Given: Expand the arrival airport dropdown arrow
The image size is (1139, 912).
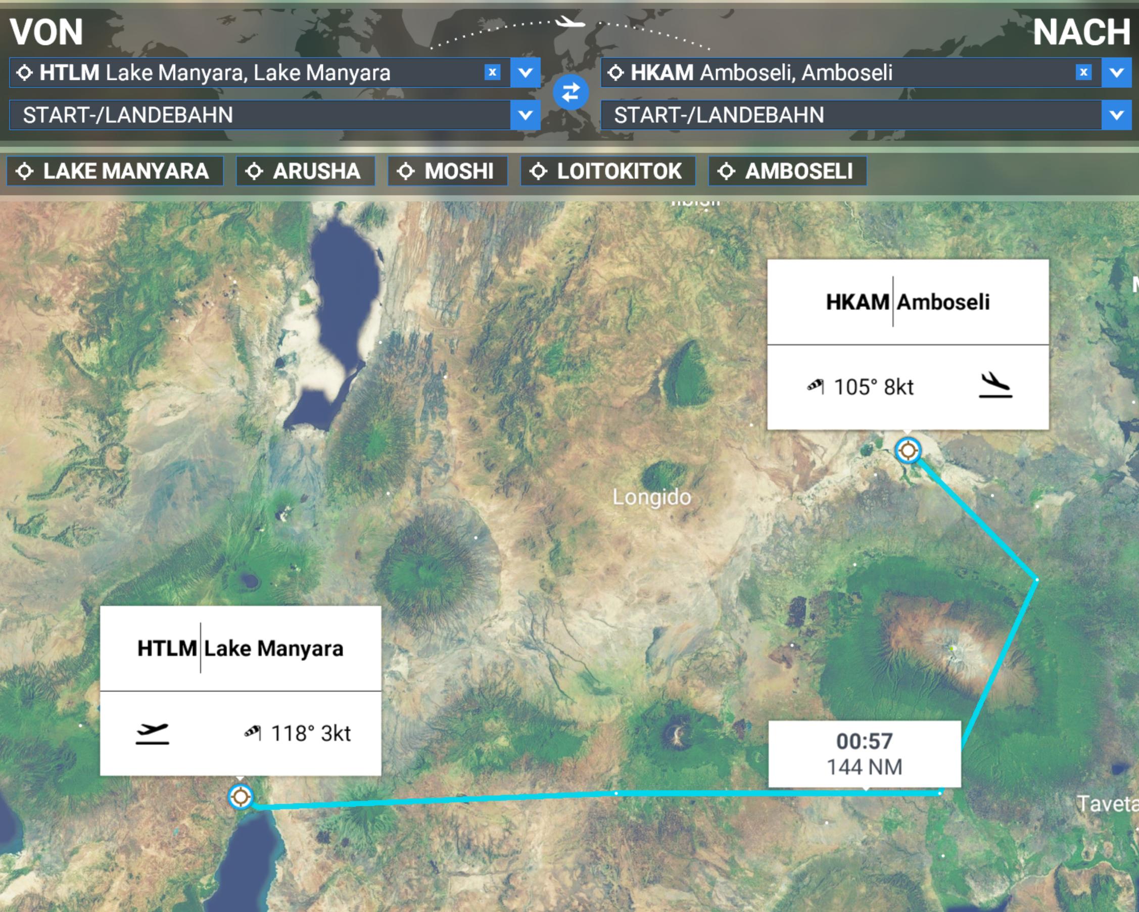Looking at the screenshot, I should tap(1116, 72).
